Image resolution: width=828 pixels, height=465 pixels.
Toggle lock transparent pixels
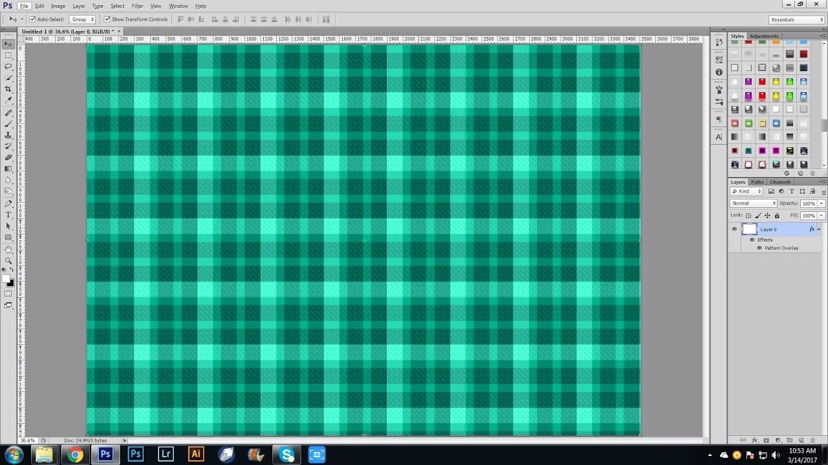click(x=748, y=216)
